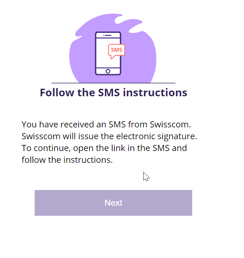Click the phone's round home button

coord(108,71)
